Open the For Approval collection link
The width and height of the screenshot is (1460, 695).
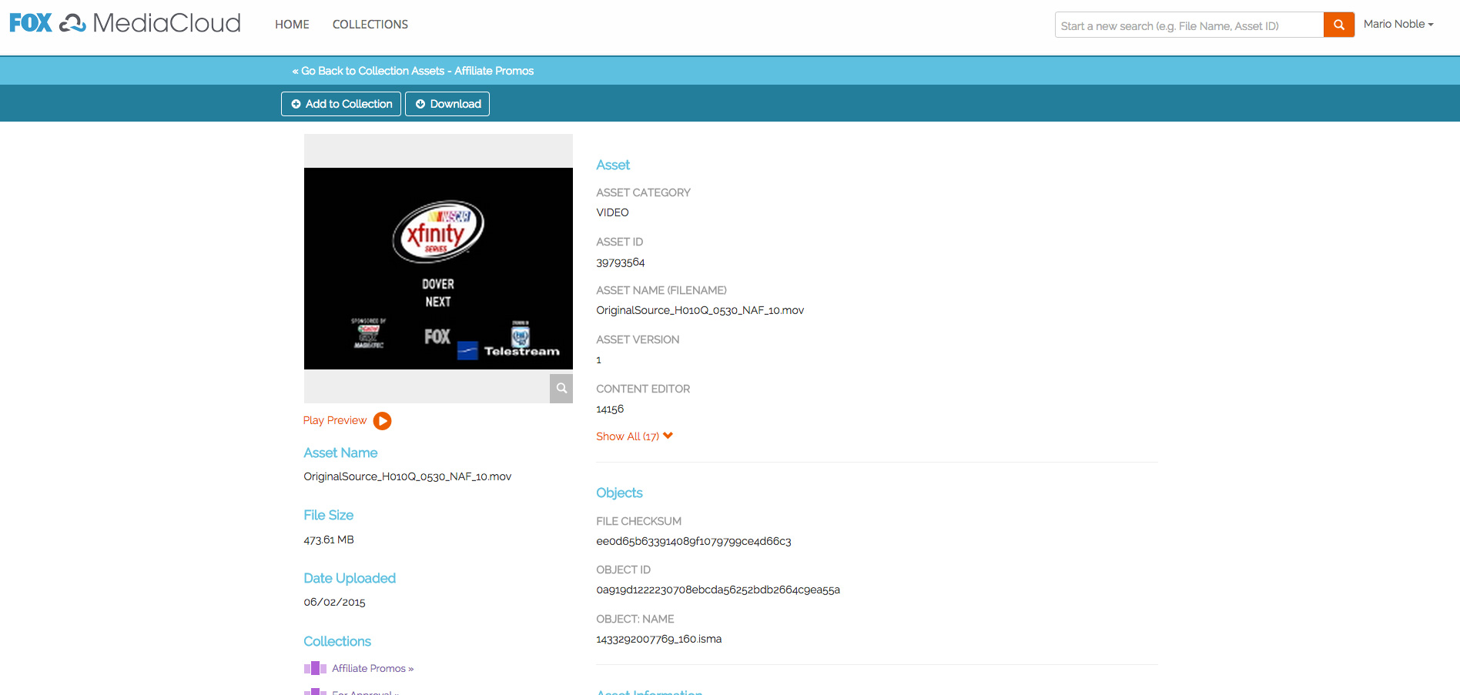click(x=365, y=692)
